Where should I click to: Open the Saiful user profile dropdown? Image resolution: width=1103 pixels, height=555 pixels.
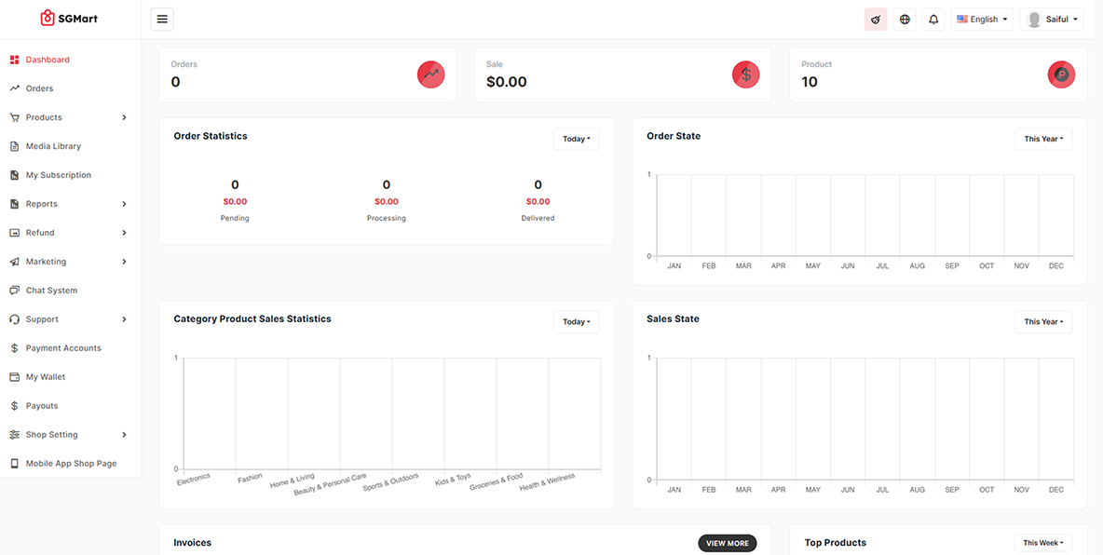[1052, 20]
